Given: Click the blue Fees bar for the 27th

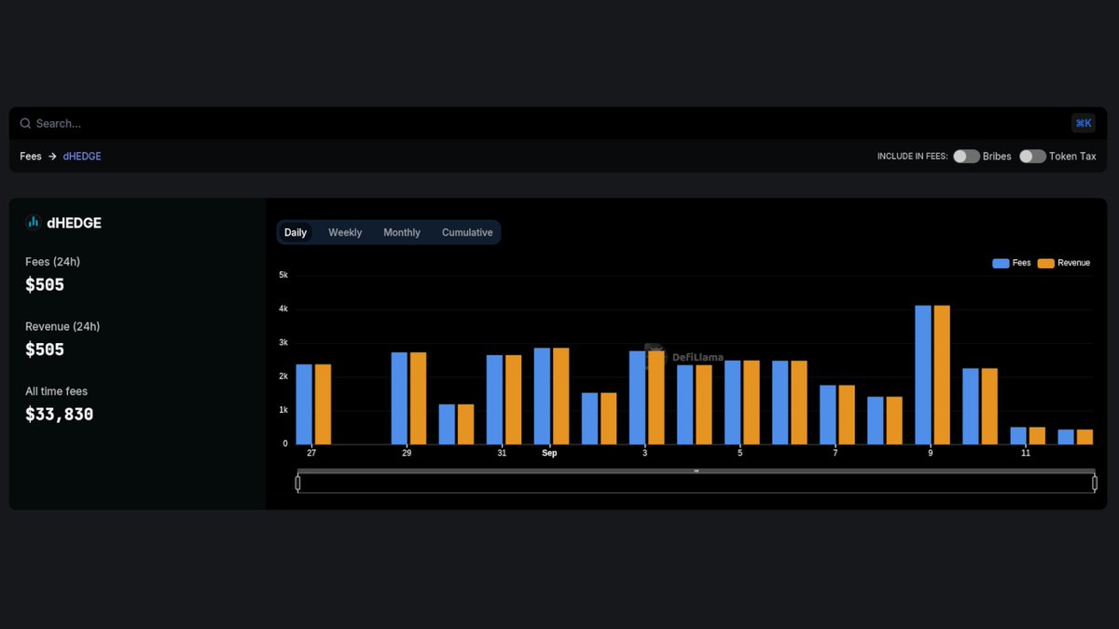Looking at the screenshot, I should [x=304, y=404].
